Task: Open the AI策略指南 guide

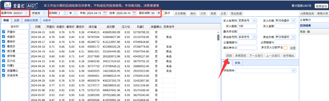Action: click(307, 13)
